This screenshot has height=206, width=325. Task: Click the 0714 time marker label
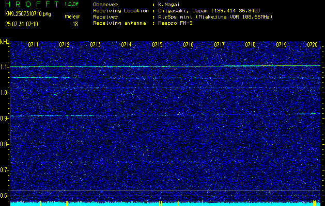(126, 44)
